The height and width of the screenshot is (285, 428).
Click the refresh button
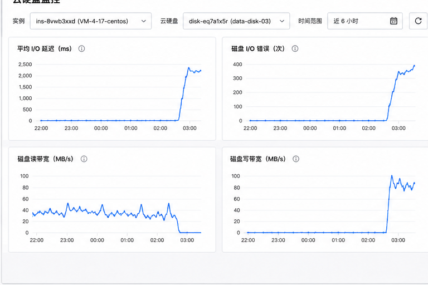coord(418,21)
